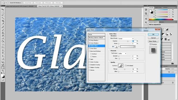Switch to the Styles panel tab
The width and height of the screenshot is (178, 100).
click(x=165, y=7)
